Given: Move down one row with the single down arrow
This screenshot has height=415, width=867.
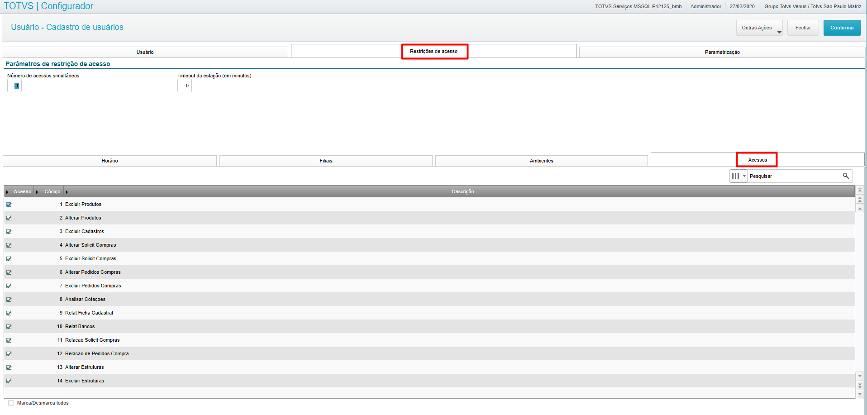Looking at the screenshot, I should click(860, 376).
